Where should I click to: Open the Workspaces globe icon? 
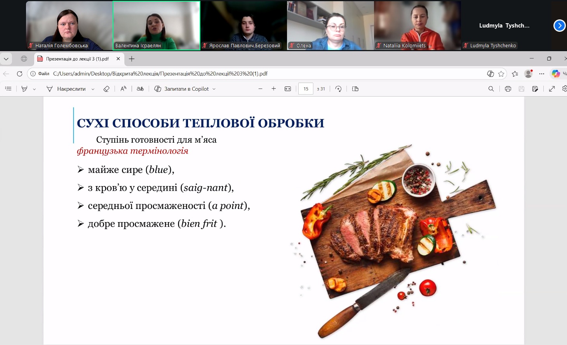[24, 59]
